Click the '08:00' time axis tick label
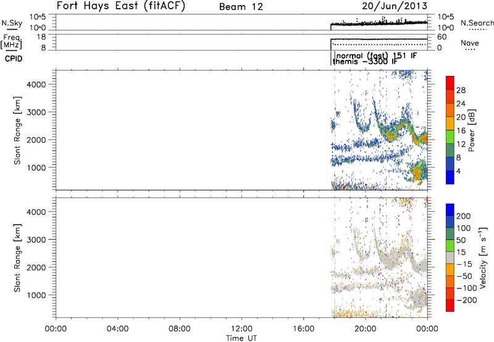This screenshot has height=342, width=494. (x=180, y=329)
